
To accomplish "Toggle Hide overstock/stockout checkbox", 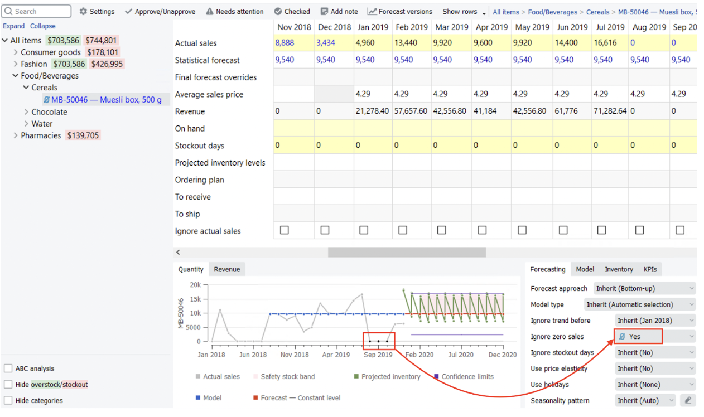I will 8,385.
